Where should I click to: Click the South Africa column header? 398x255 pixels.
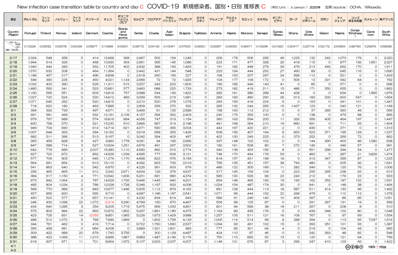386,33
